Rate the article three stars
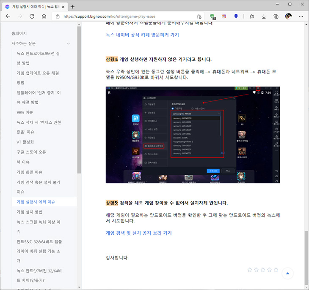Viewport: 309px width, 290px height. [x=263, y=270]
